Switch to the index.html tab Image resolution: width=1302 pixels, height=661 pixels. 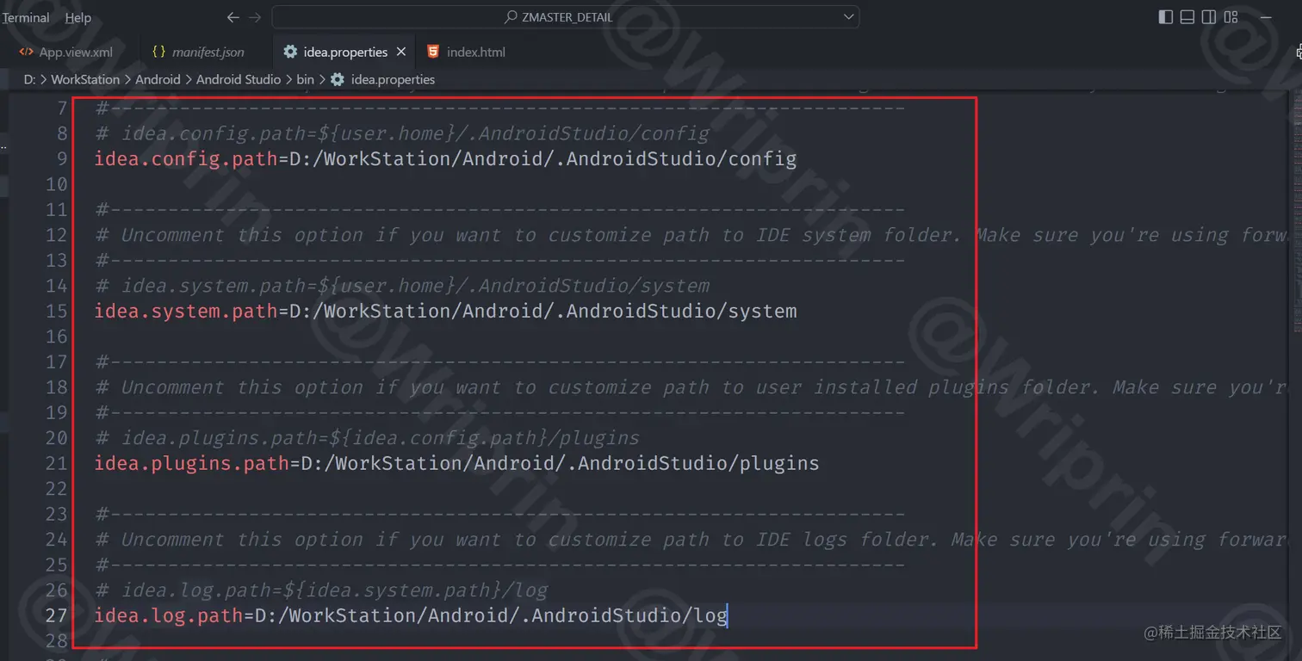click(474, 52)
